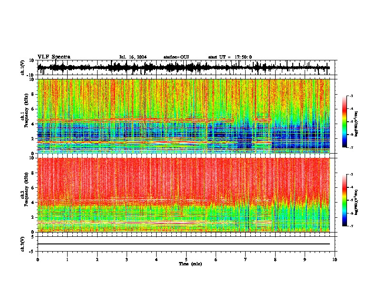Click the "station=OUI" header text
This screenshot has height=291, width=377.
click(x=176, y=57)
